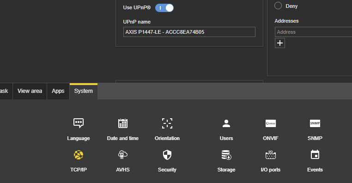352x183 pixels.
Task: Open Language settings icon
Action: [79, 123]
